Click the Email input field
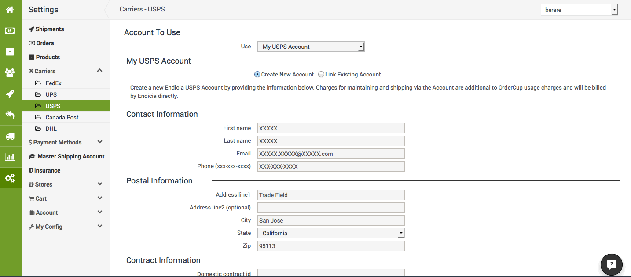The width and height of the screenshot is (631, 277). (331, 154)
